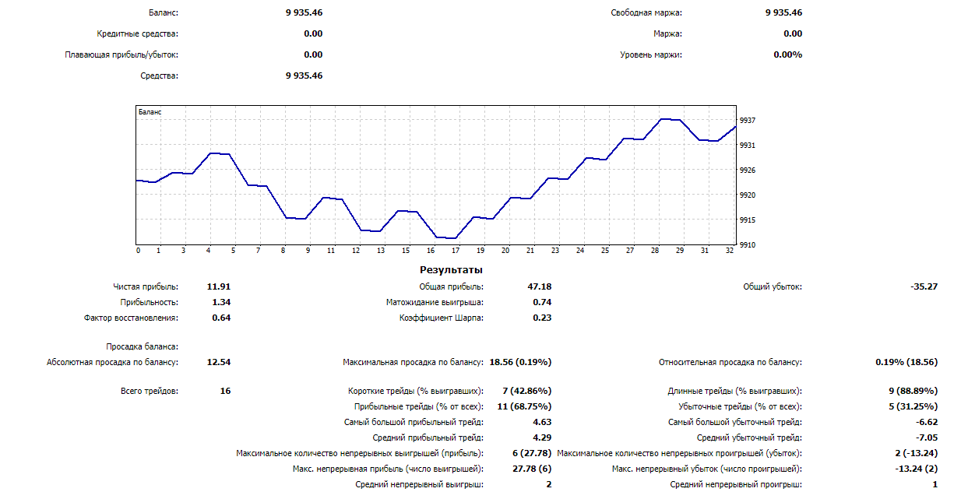This screenshot has width=975, height=499.
Task: Select the largest profitable trade value 4.63
Action: 542,422
